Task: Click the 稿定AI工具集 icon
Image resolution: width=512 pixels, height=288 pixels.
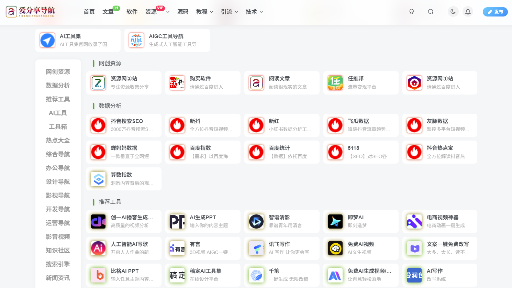Action: (177, 275)
